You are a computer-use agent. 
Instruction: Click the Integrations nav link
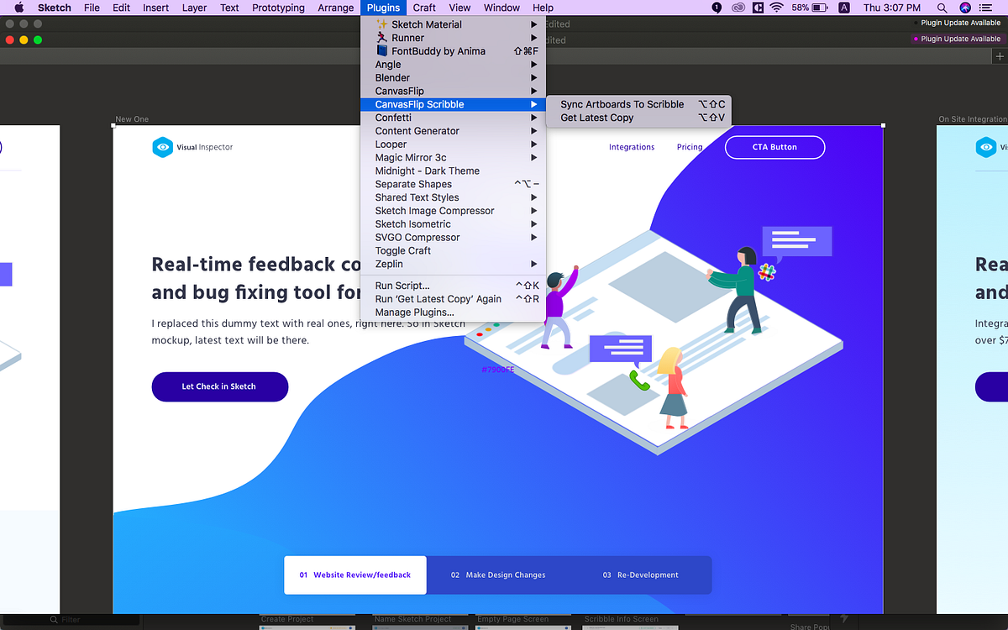632,147
